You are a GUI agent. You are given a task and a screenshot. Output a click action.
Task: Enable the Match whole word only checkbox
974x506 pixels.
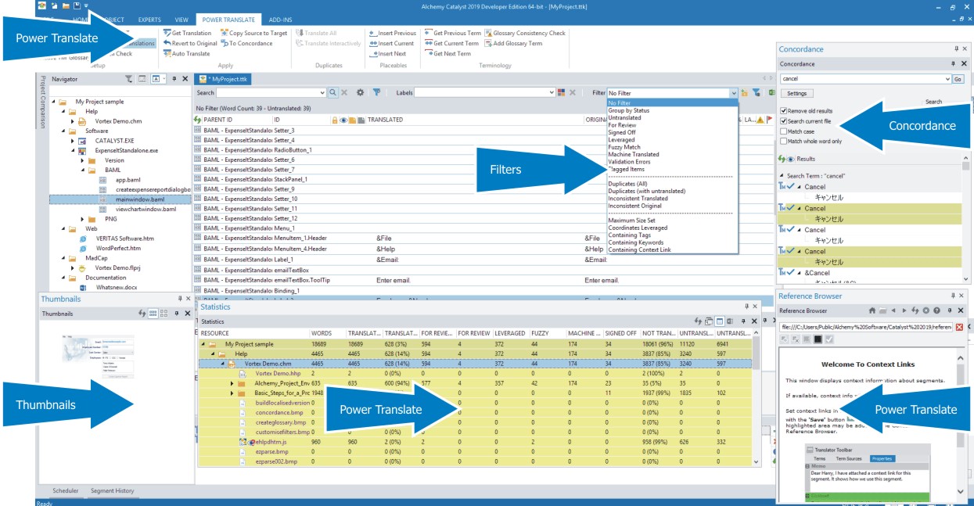783,142
